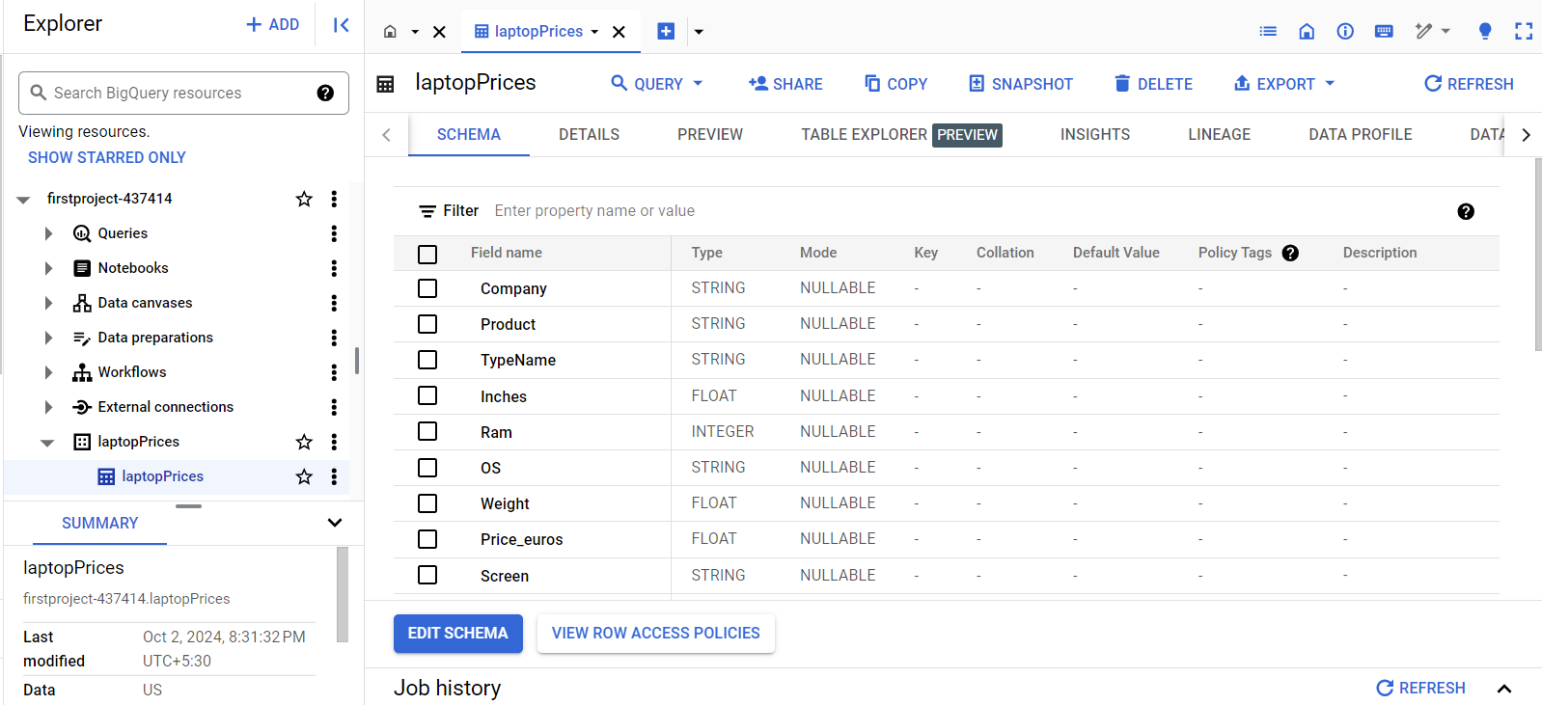1542x705 pixels.
Task: Star the laptopPrices table in the tree
Action: click(x=304, y=476)
